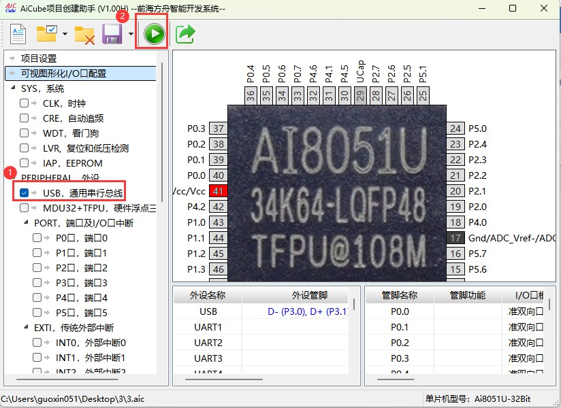Select pin 25 labeled P5.1
Viewport: 561px width, 408px height.
tap(423, 96)
